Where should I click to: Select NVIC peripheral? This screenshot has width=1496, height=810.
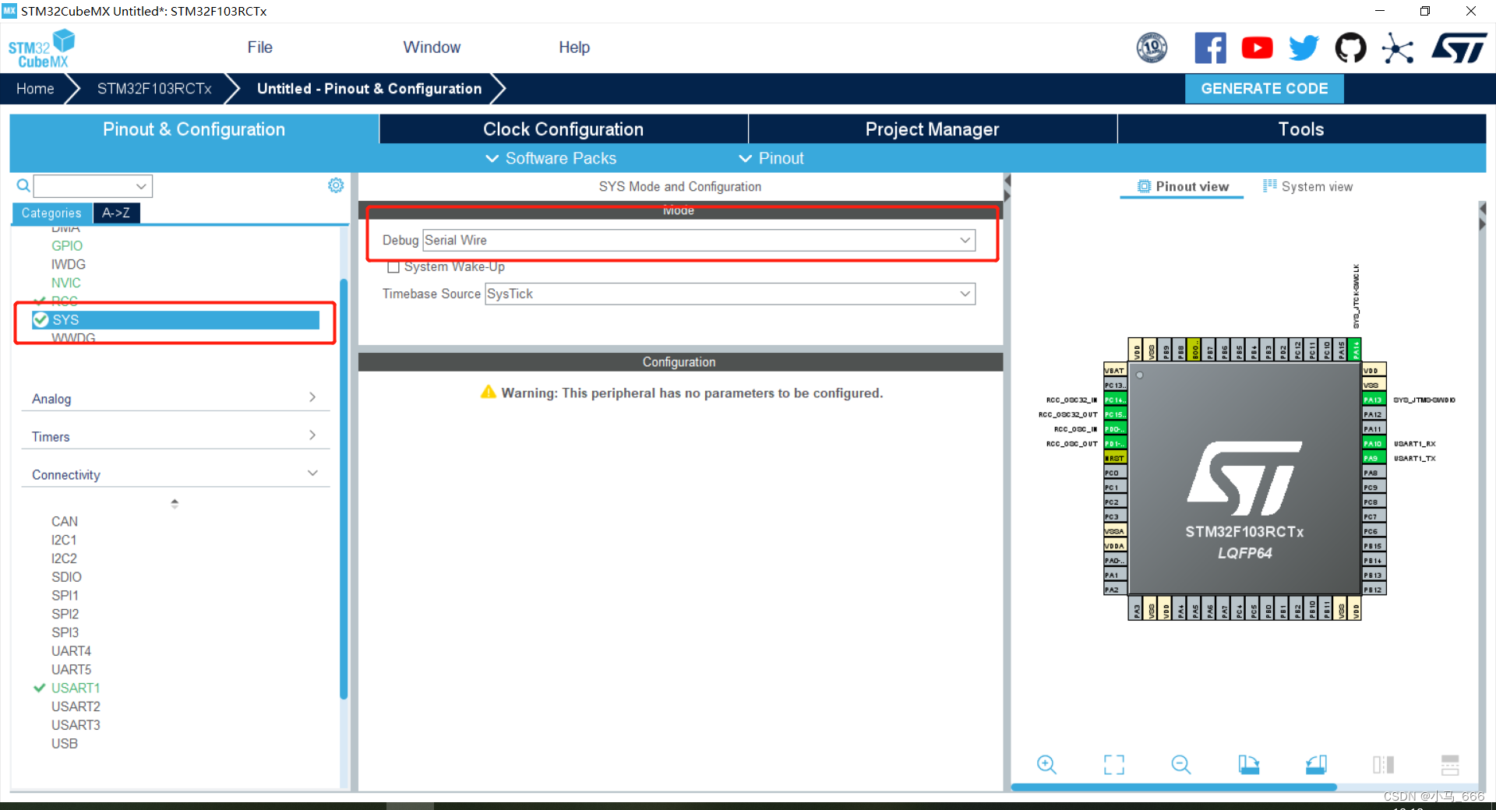click(66, 283)
